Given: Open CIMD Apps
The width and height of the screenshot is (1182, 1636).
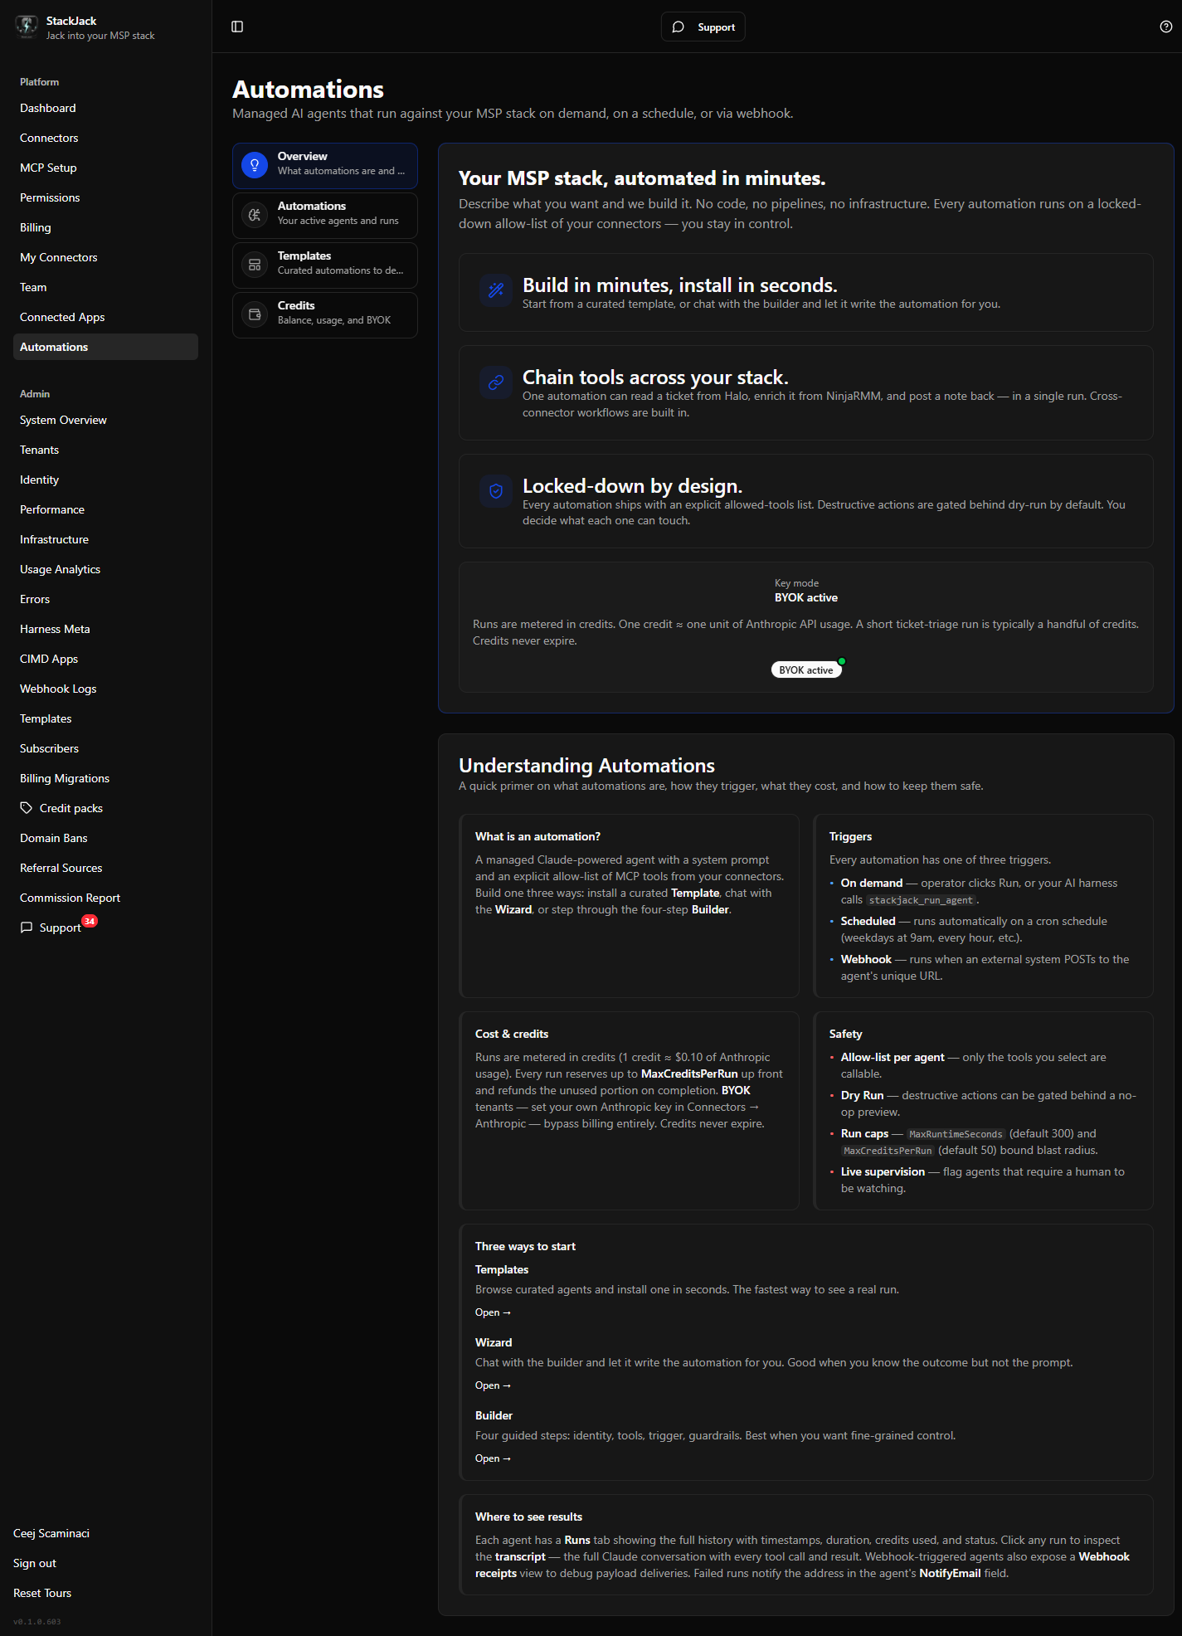Looking at the screenshot, I should point(105,659).
